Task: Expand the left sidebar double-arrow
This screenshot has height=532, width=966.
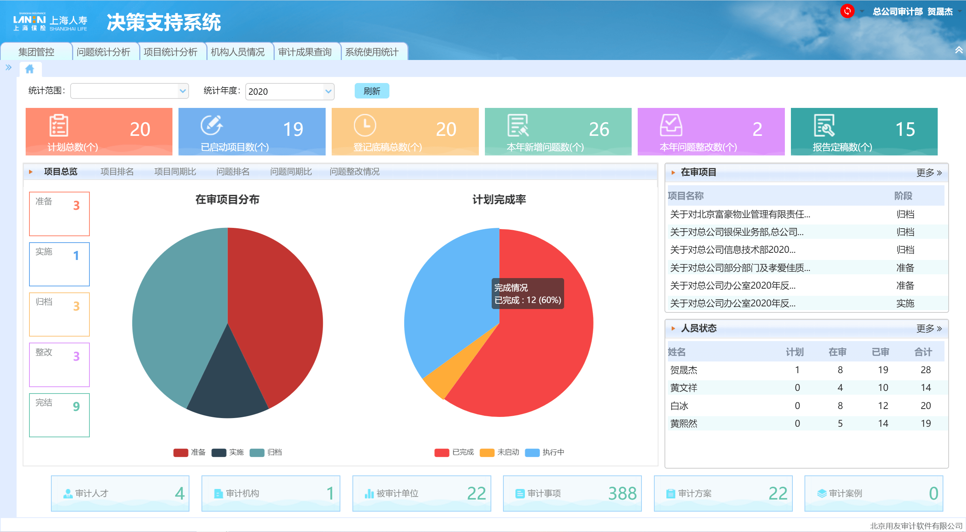Action: [x=8, y=68]
